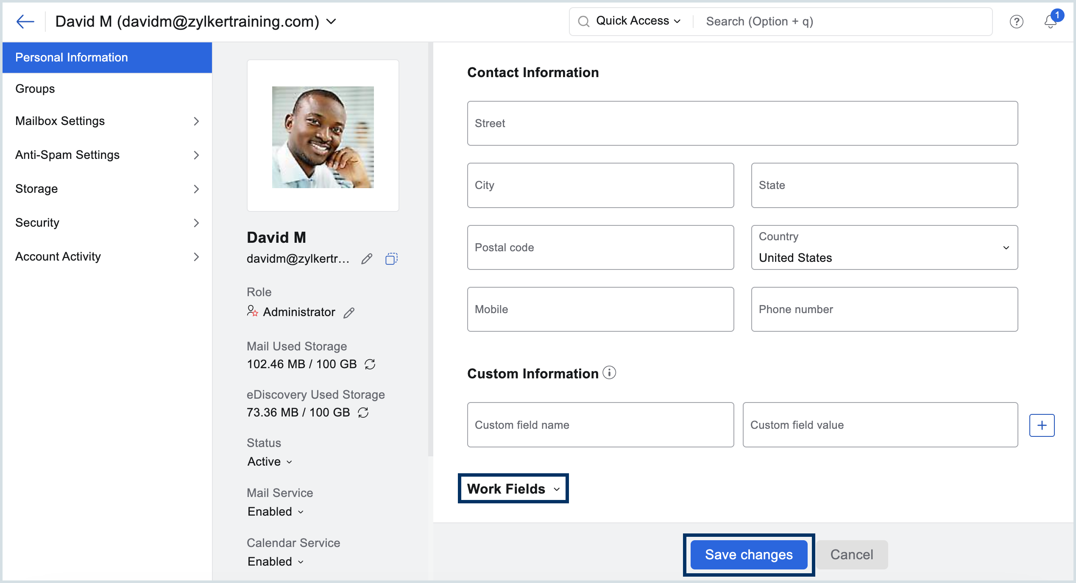Click the help question mark icon
This screenshot has height=583, width=1076.
(x=1016, y=22)
